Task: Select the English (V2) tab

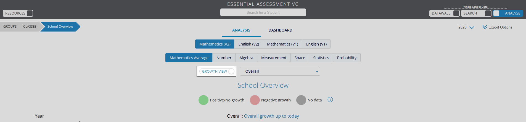Action: pyautogui.click(x=249, y=44)
